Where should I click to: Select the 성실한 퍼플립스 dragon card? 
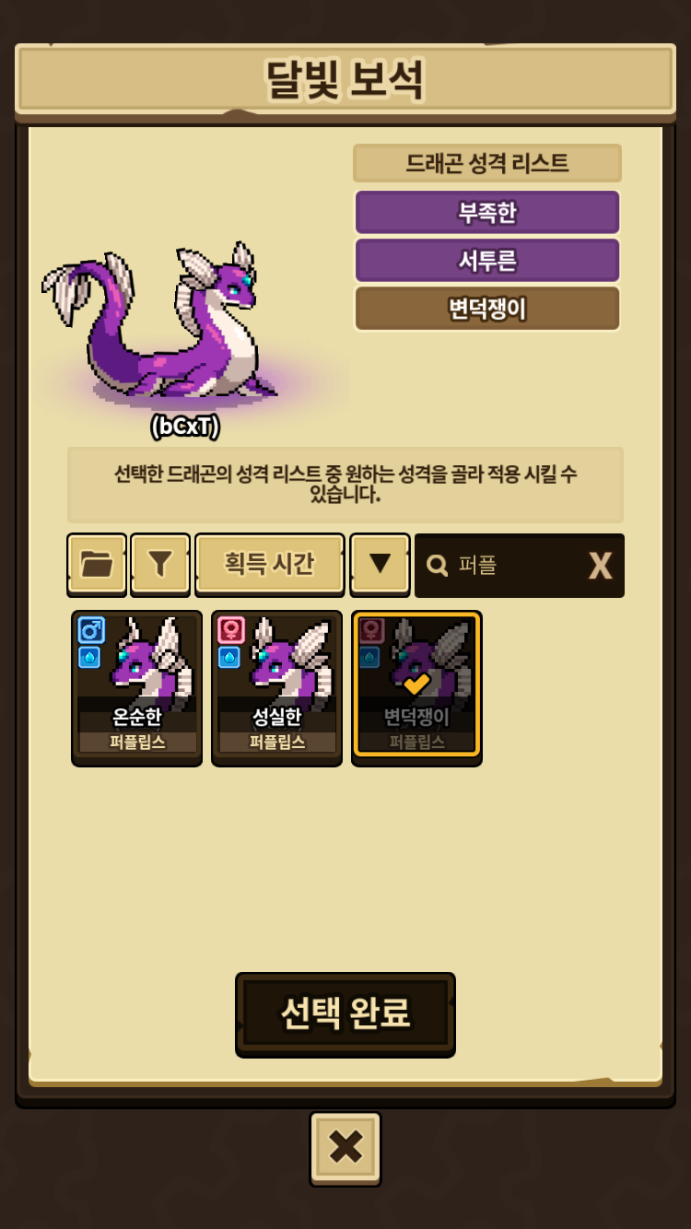tap(276, 687)
